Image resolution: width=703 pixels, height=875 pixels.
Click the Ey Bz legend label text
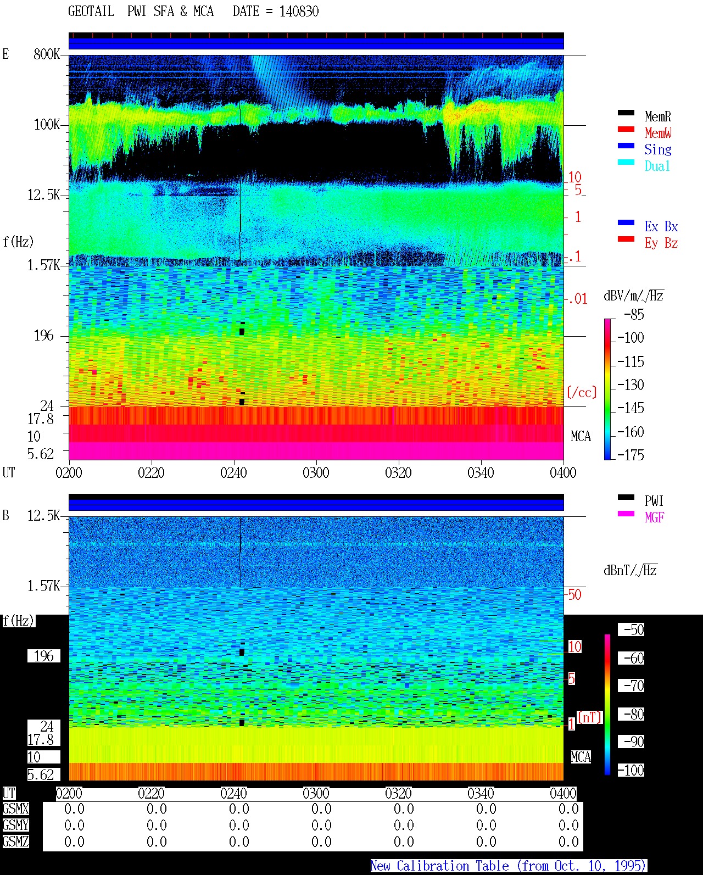click(661, 243)
